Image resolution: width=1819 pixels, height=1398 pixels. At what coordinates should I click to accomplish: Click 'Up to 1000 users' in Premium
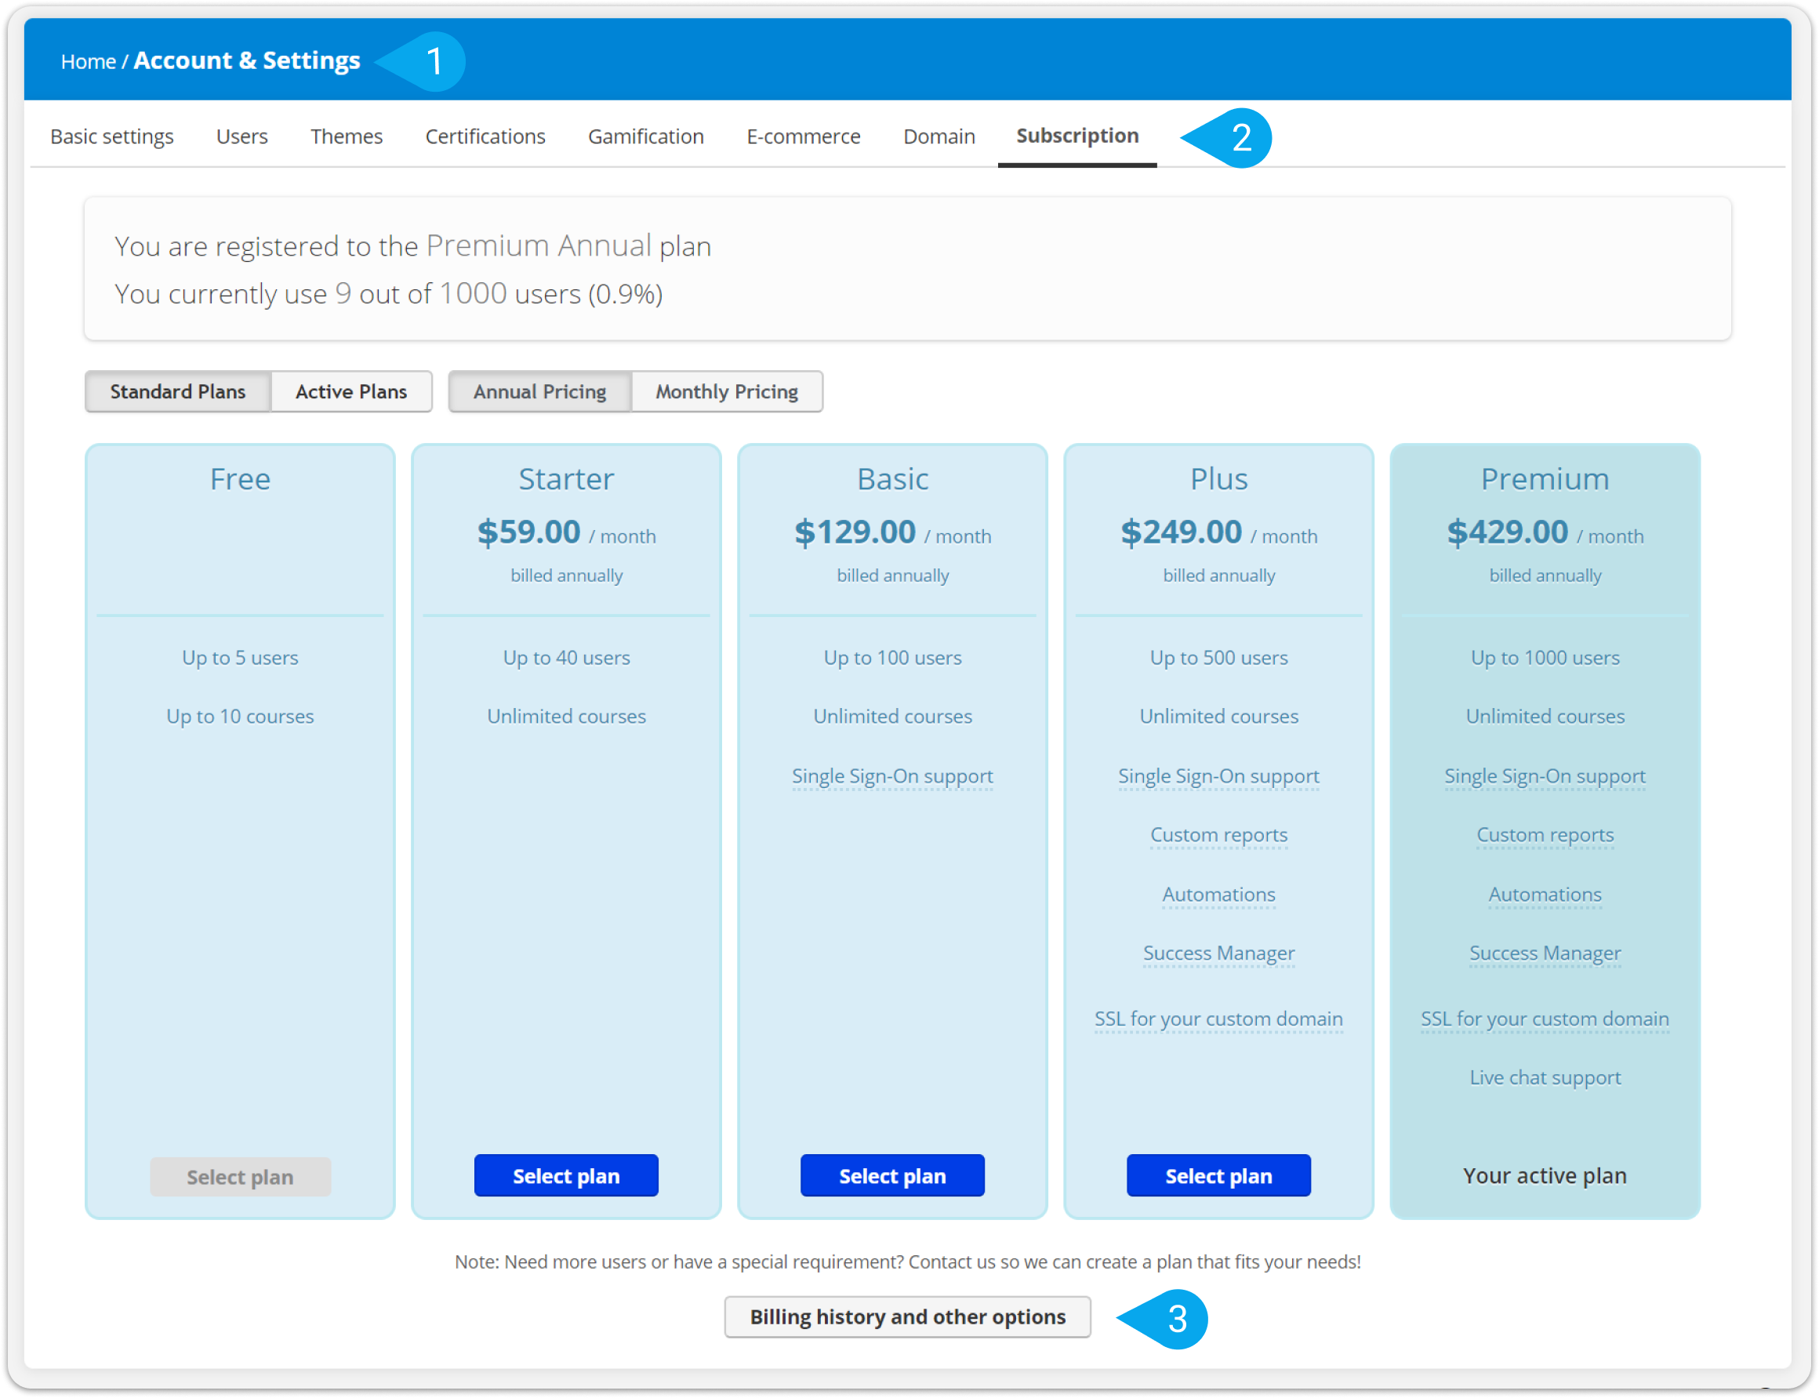coord(1545,658)
